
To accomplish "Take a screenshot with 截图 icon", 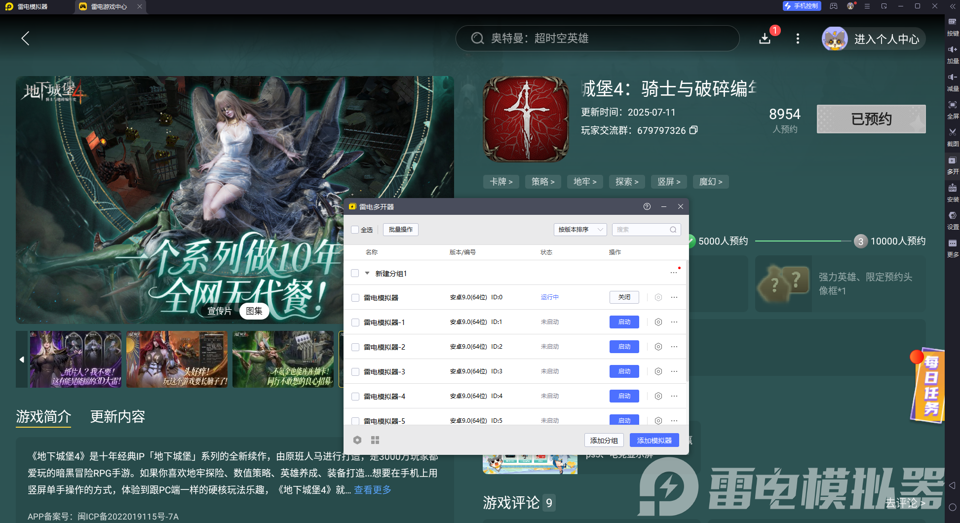I will (953, 137).
